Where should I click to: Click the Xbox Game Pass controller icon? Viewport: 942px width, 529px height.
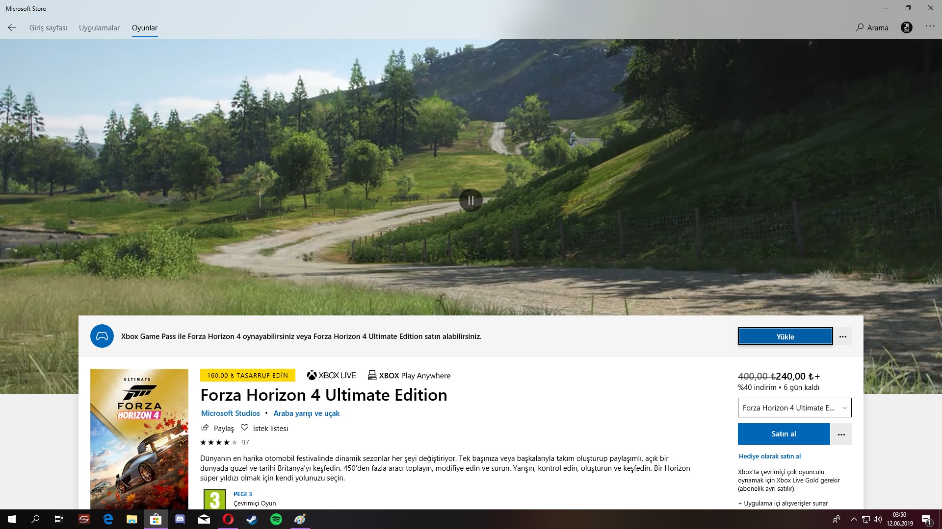[x=102, y=337]
